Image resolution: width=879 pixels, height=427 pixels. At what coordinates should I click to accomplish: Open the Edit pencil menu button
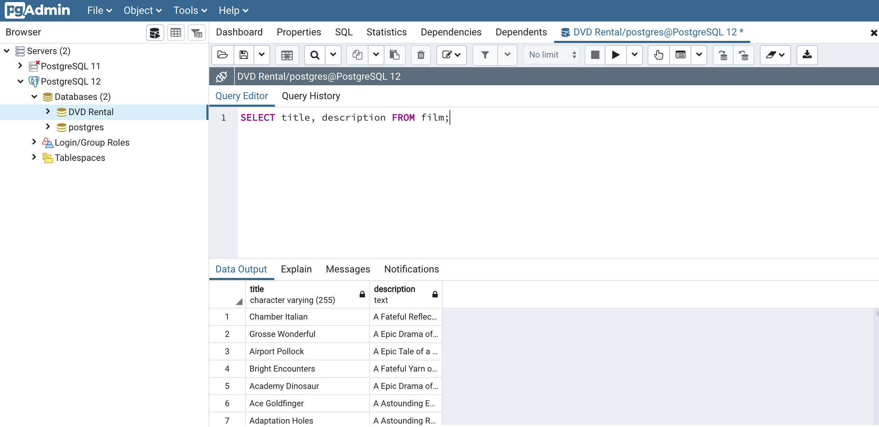451,55
